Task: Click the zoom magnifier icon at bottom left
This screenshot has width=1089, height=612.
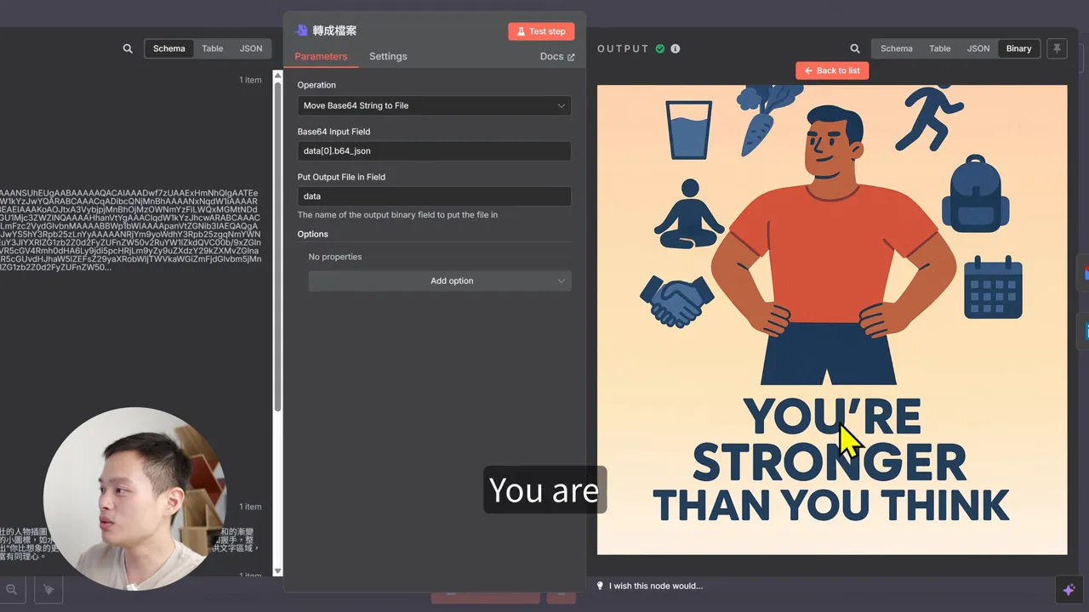Action: point(12,589)
